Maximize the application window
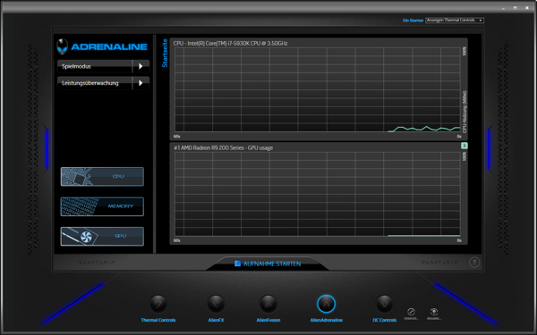The width and height of the screenshot is (537, 335). pyautogui.click(x=516, y=7)
